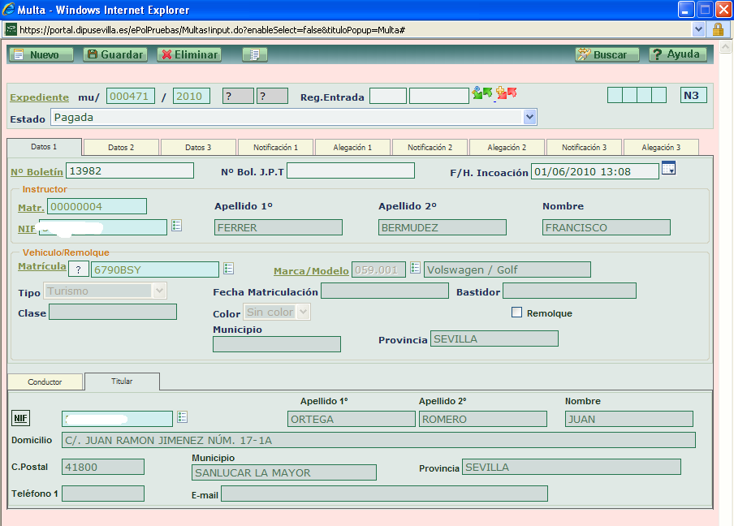
Task: Click the document list icon after Eliminar
Action: pos(255,54)
